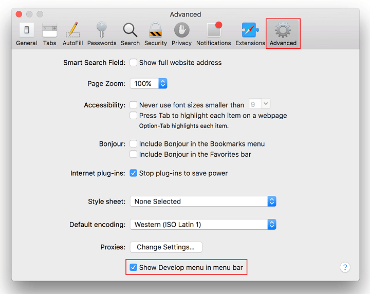Enable Show full website address
The width and height of the screenshot is (370, 294).
coord(133,63)
